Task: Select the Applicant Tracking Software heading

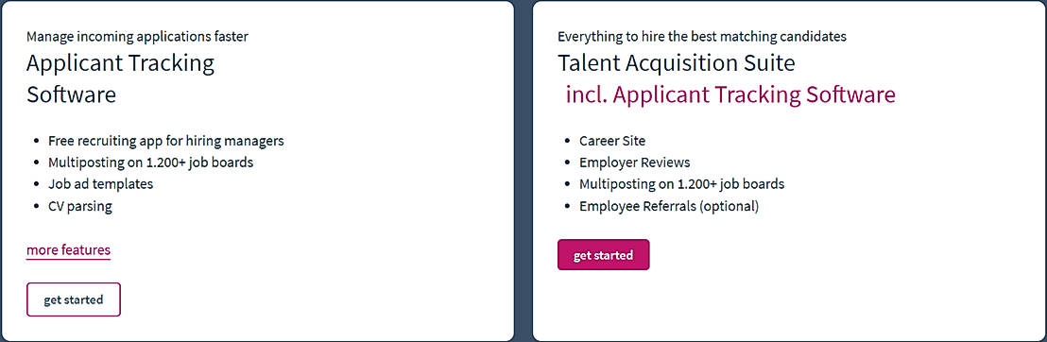Action: coord(120,78)
